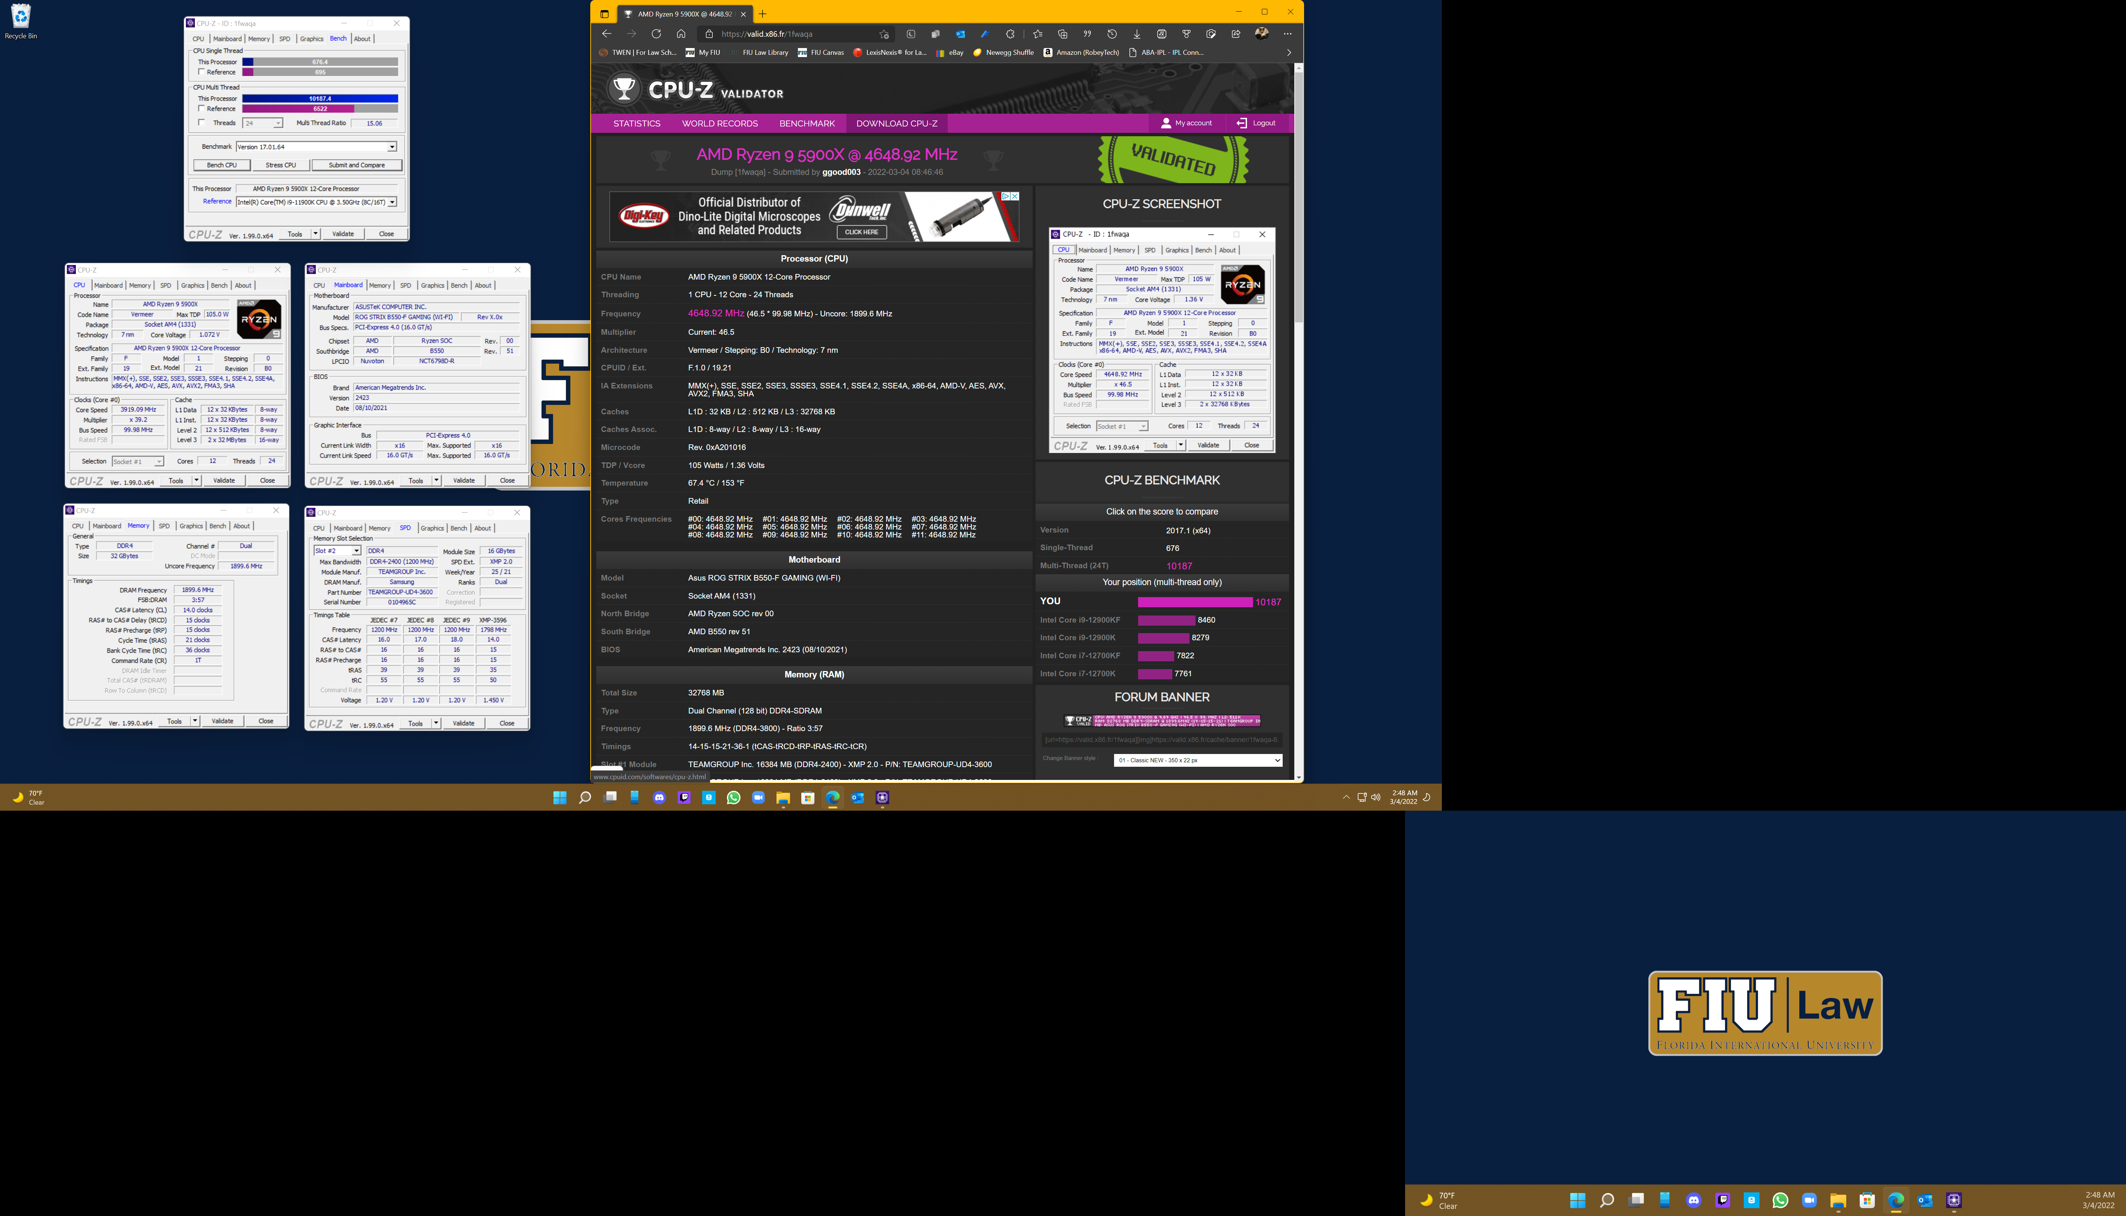Click Submit and Compare button

[357, 166]
